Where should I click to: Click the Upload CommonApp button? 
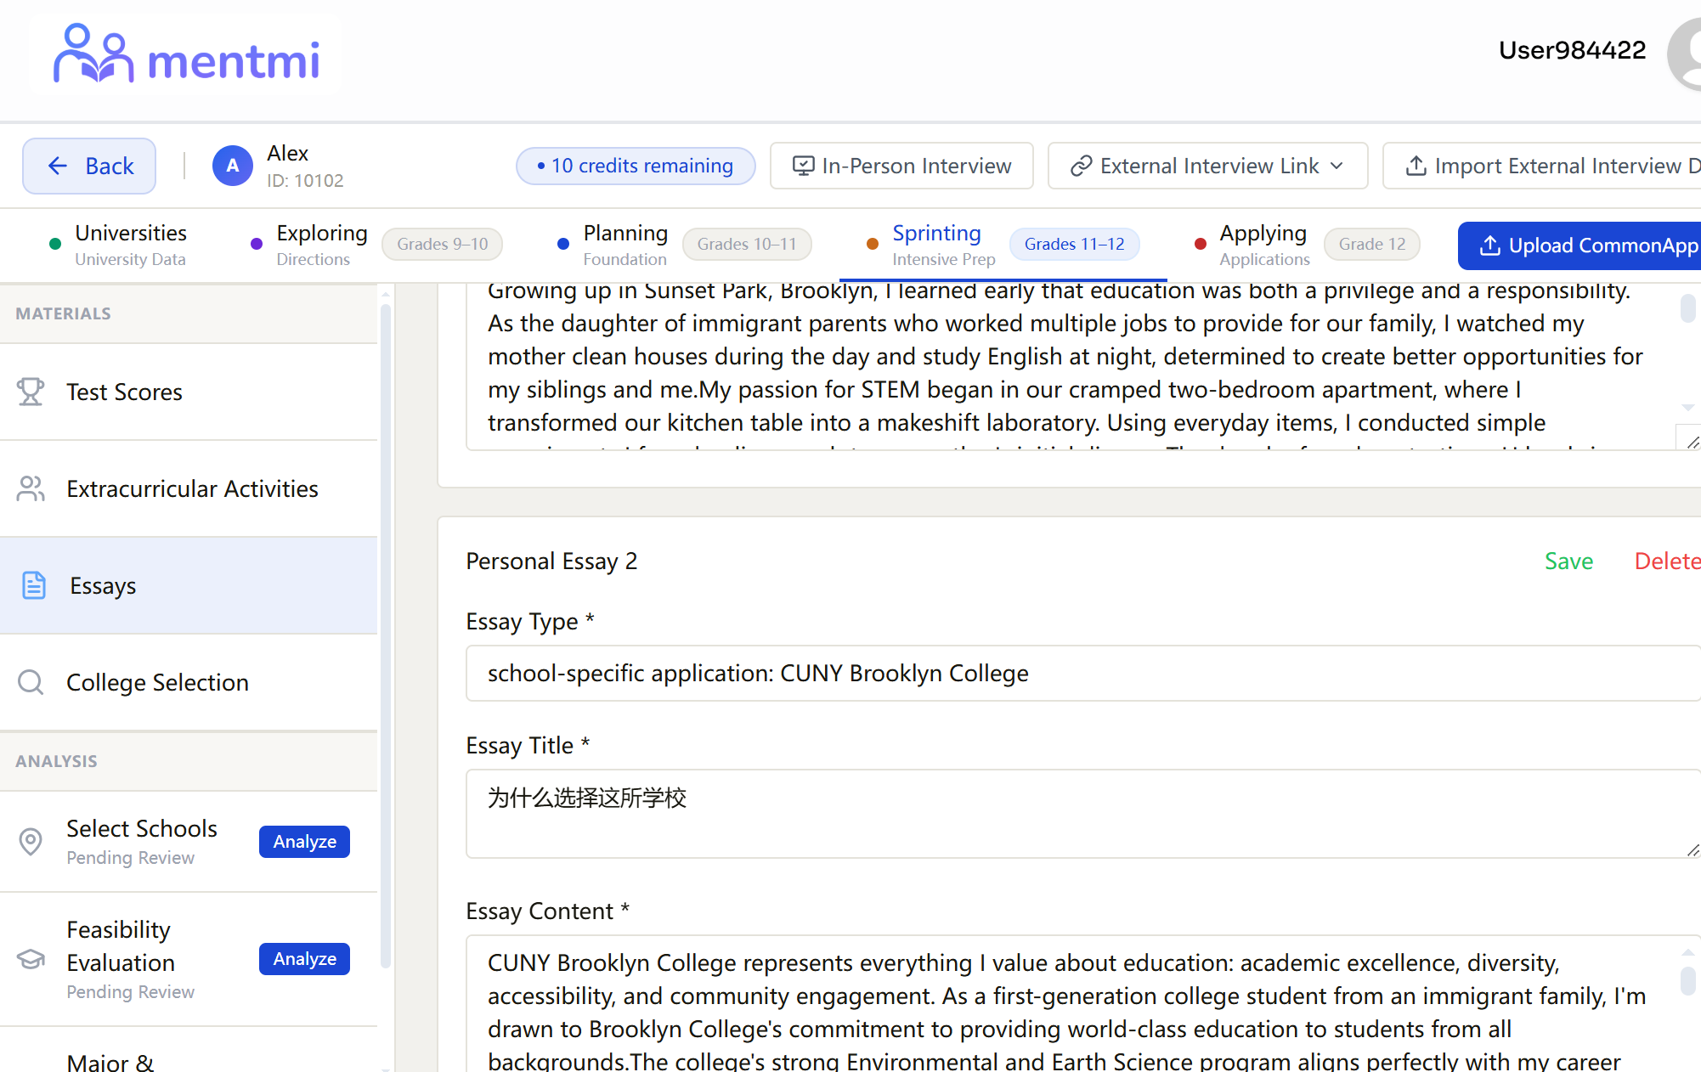[x=1579, y=245]
